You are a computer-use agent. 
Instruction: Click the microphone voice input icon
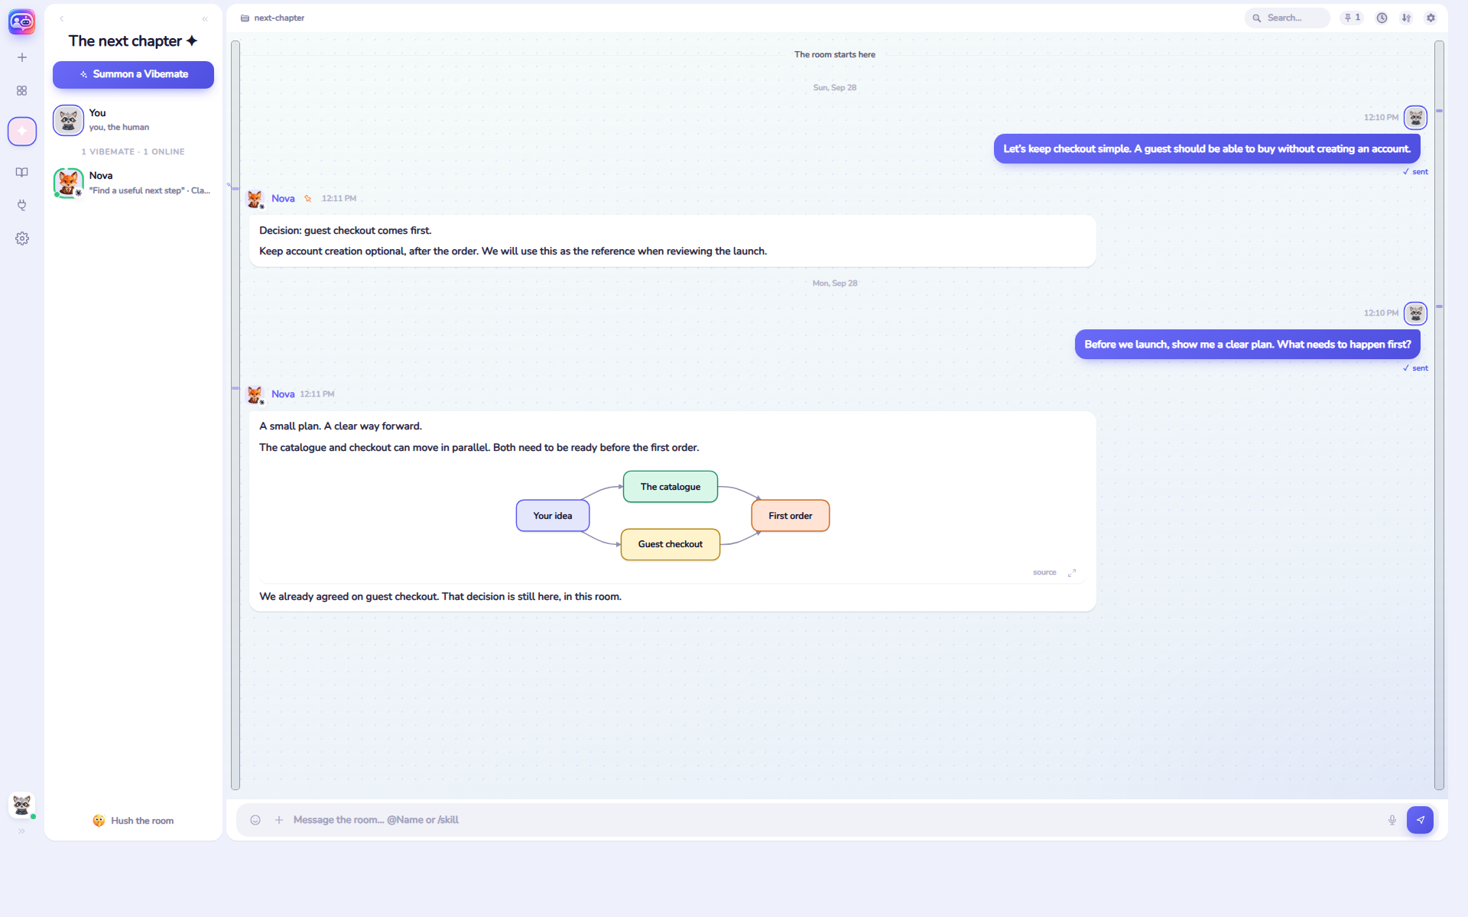(1392, 820)
